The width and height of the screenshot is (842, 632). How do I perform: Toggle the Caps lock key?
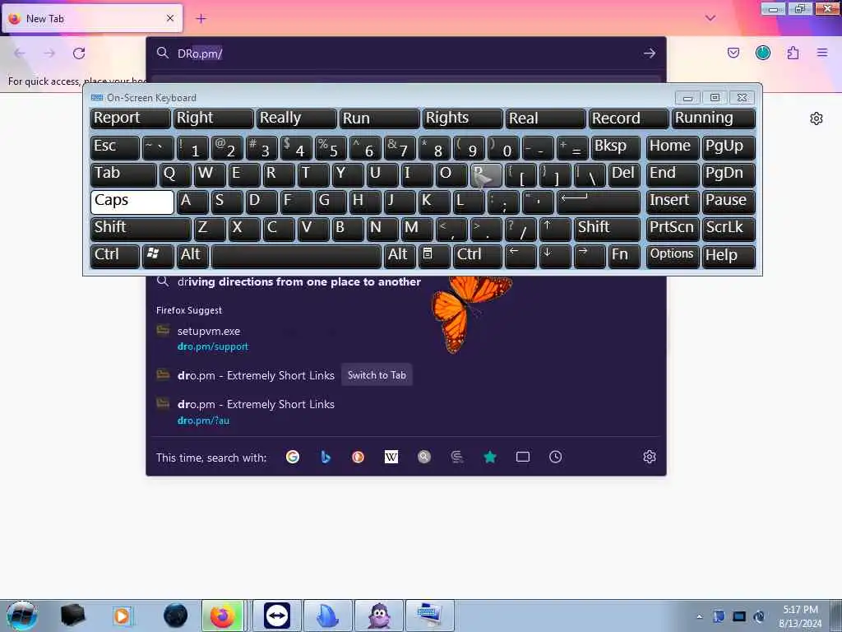132,202
